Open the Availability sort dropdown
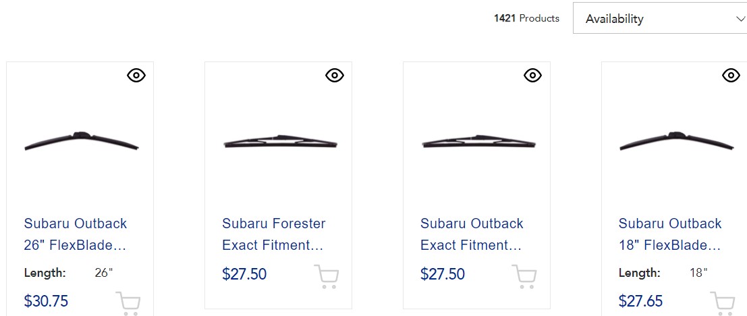This screenshot has width=747, height=316. pyautogui.click(x=658, y=19)
